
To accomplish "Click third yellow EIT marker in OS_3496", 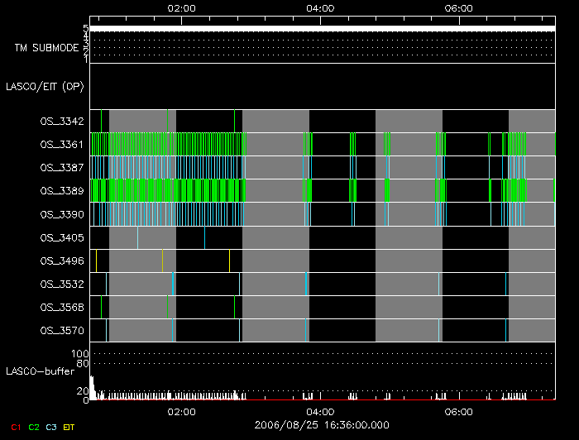I will (x=229, y=261).
